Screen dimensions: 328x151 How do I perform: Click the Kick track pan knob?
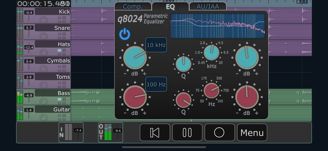43,20
